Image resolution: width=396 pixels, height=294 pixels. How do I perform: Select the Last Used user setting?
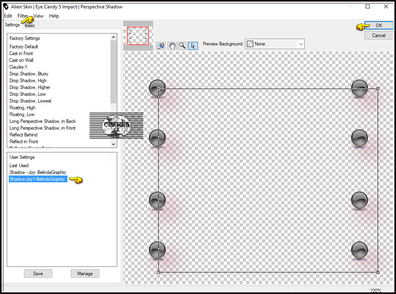19,166
